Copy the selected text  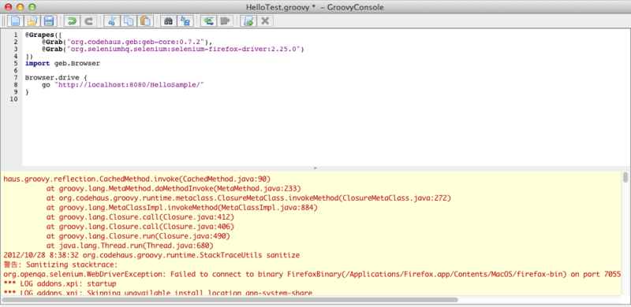[x=129, y=21]
